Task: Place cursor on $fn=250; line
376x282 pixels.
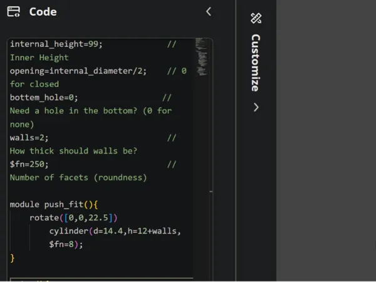Action: (x=29, y=164)
